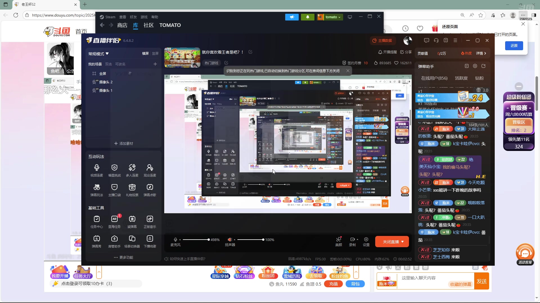Open 弹幕玩法 danmaku games
The height and width of the screenshot is (303, 540).
click(x=96, y=190)
